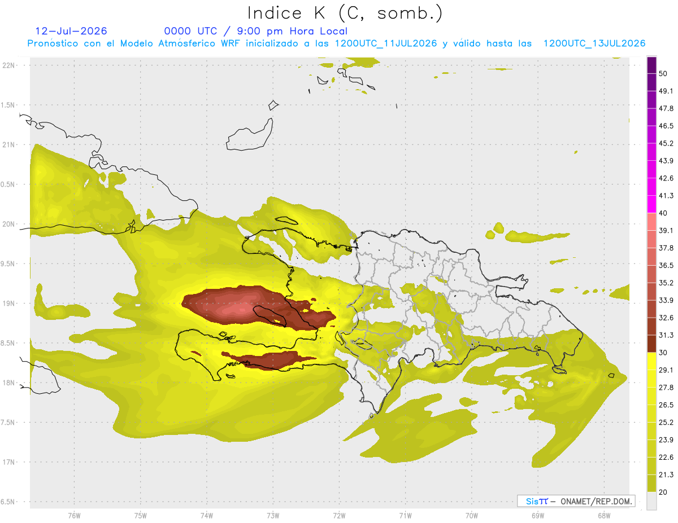Screen dimensions: 678x523
Task: Click the "74W" longitude label
Action: click(x=206, y=516)
